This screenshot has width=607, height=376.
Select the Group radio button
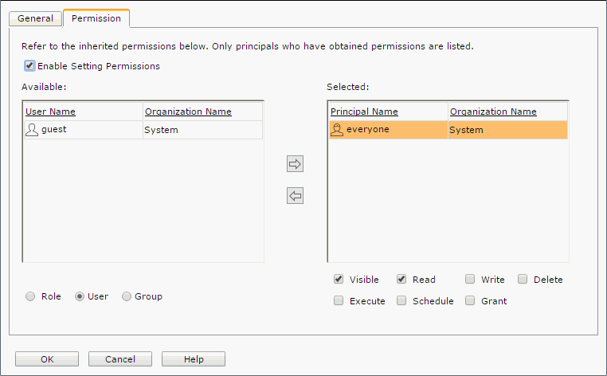coord(127,296)
